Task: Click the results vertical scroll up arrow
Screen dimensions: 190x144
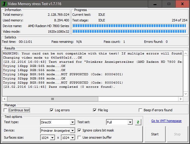Action: [186, 54]
